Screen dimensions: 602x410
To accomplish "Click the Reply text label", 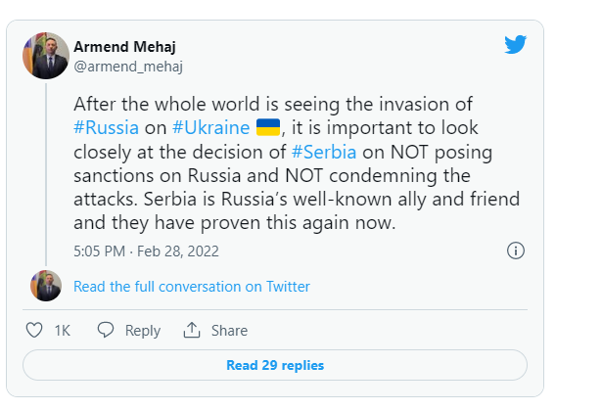I will point(142,331).
